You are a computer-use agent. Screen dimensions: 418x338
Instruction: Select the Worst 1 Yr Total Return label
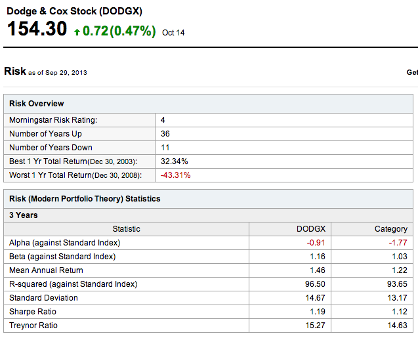(75, 175)
